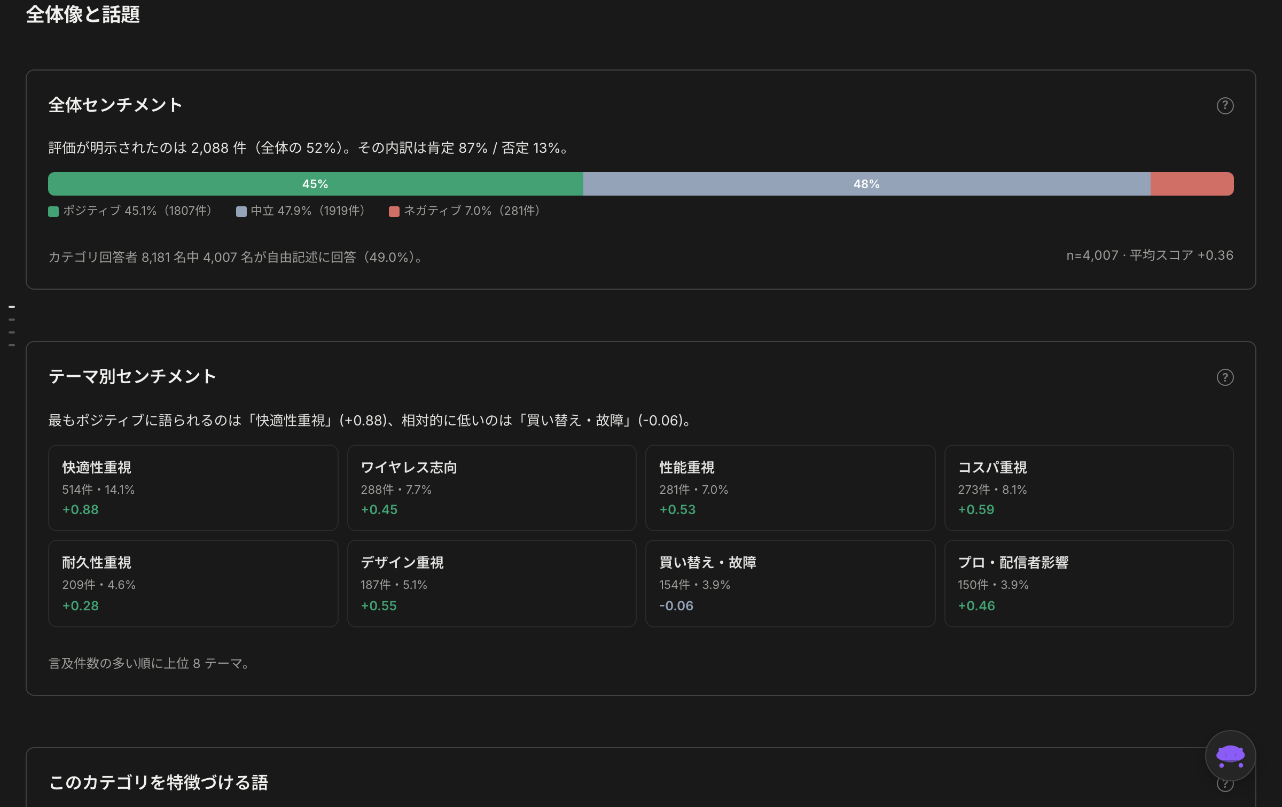Viewport: 1282px width, 807px height.
Task: Click the 514件・14.1% count text
Action: (98, 490)
